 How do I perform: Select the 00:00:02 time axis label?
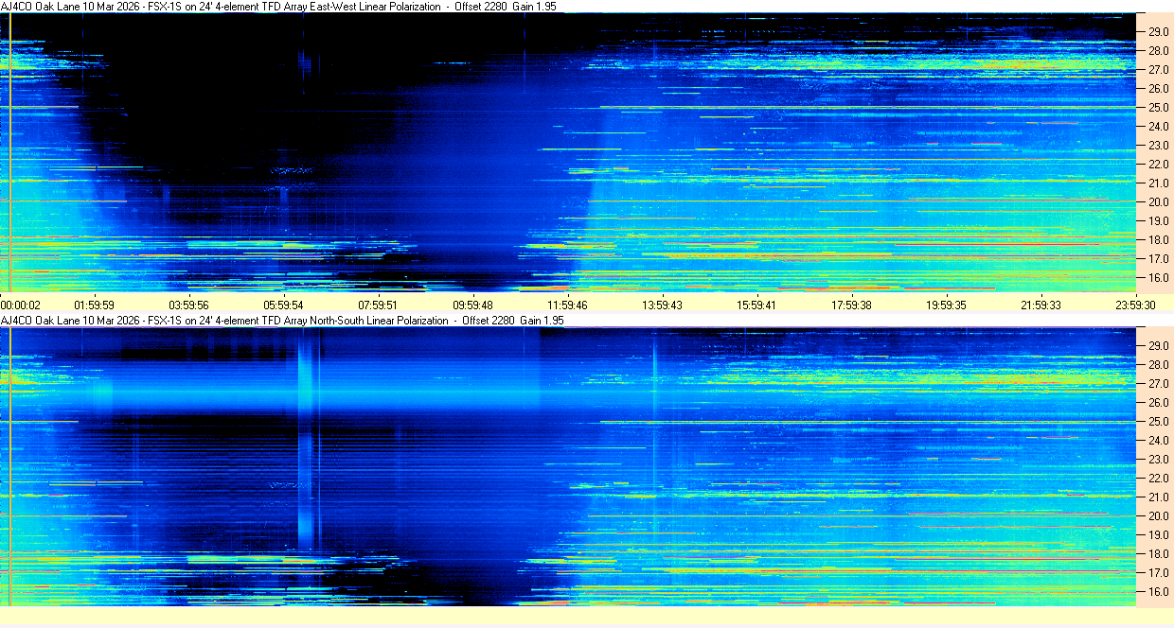21,305
